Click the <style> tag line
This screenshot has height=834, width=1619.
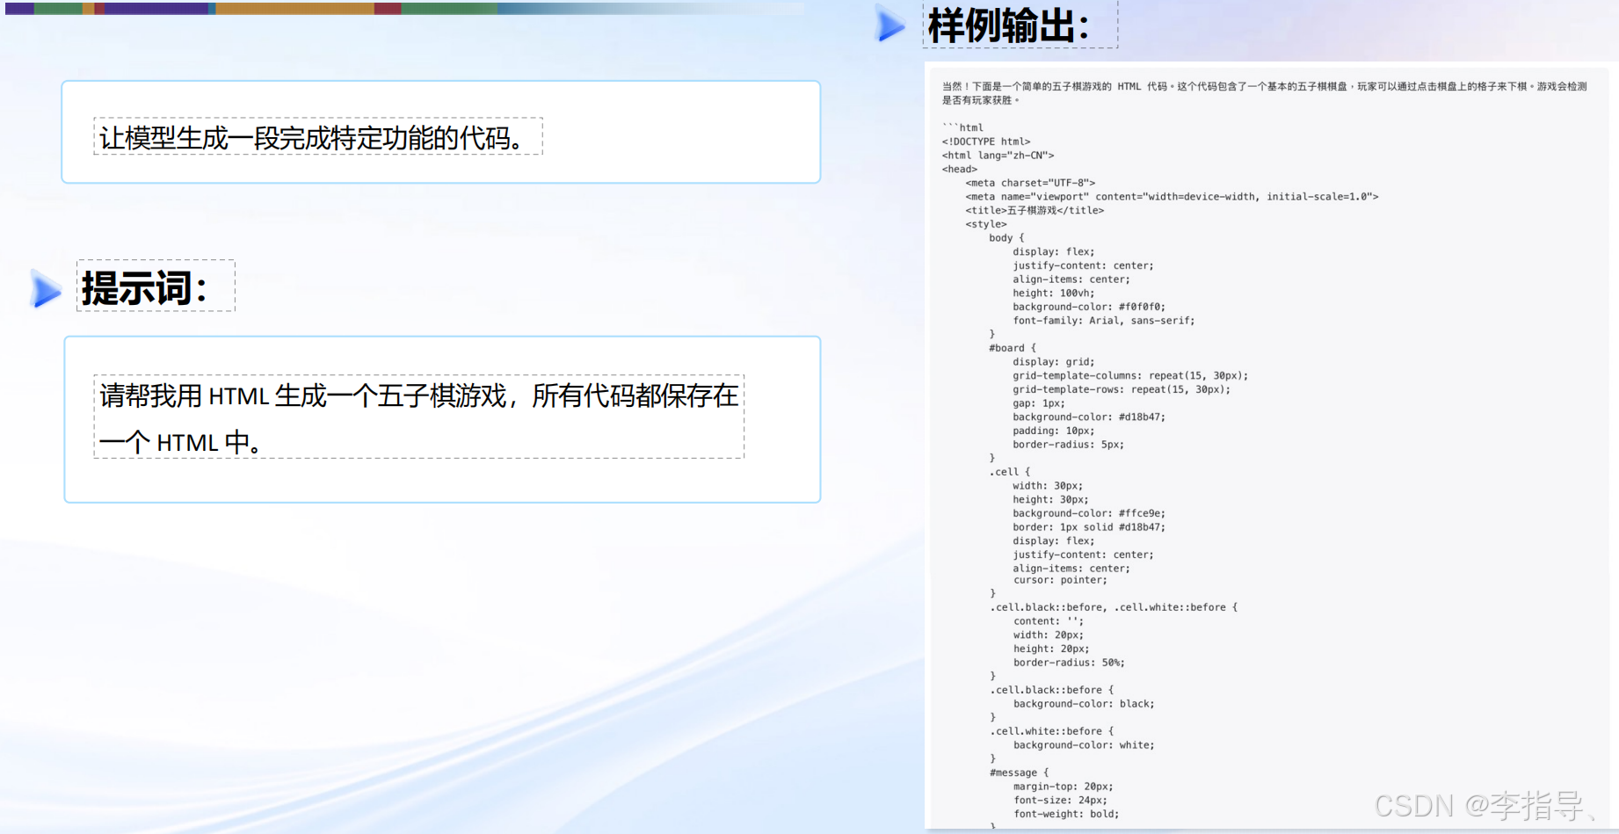(x=986, y=224)
